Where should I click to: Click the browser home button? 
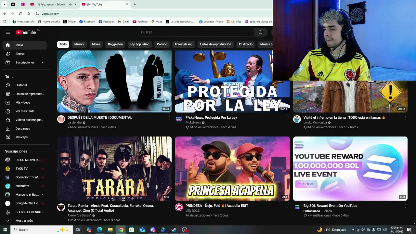click(x=28, y=14)
